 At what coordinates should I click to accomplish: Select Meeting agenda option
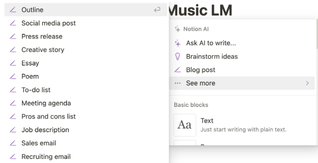coord(87,103)
